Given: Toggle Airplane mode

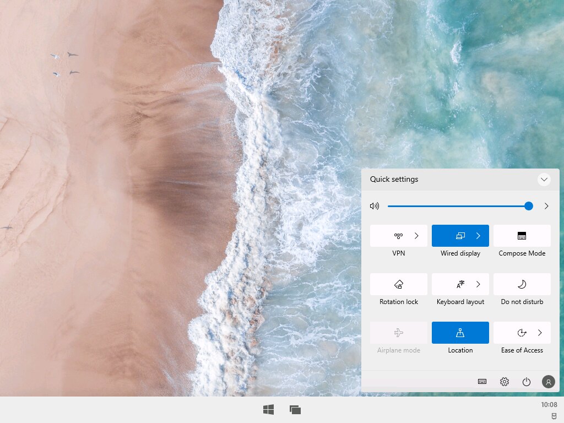Looking at the screenshot, I should click(x=399, y=333).
